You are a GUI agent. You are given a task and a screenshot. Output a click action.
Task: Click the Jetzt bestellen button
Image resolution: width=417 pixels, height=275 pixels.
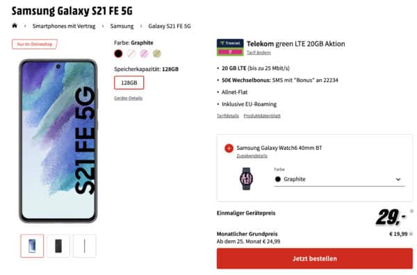315,258
